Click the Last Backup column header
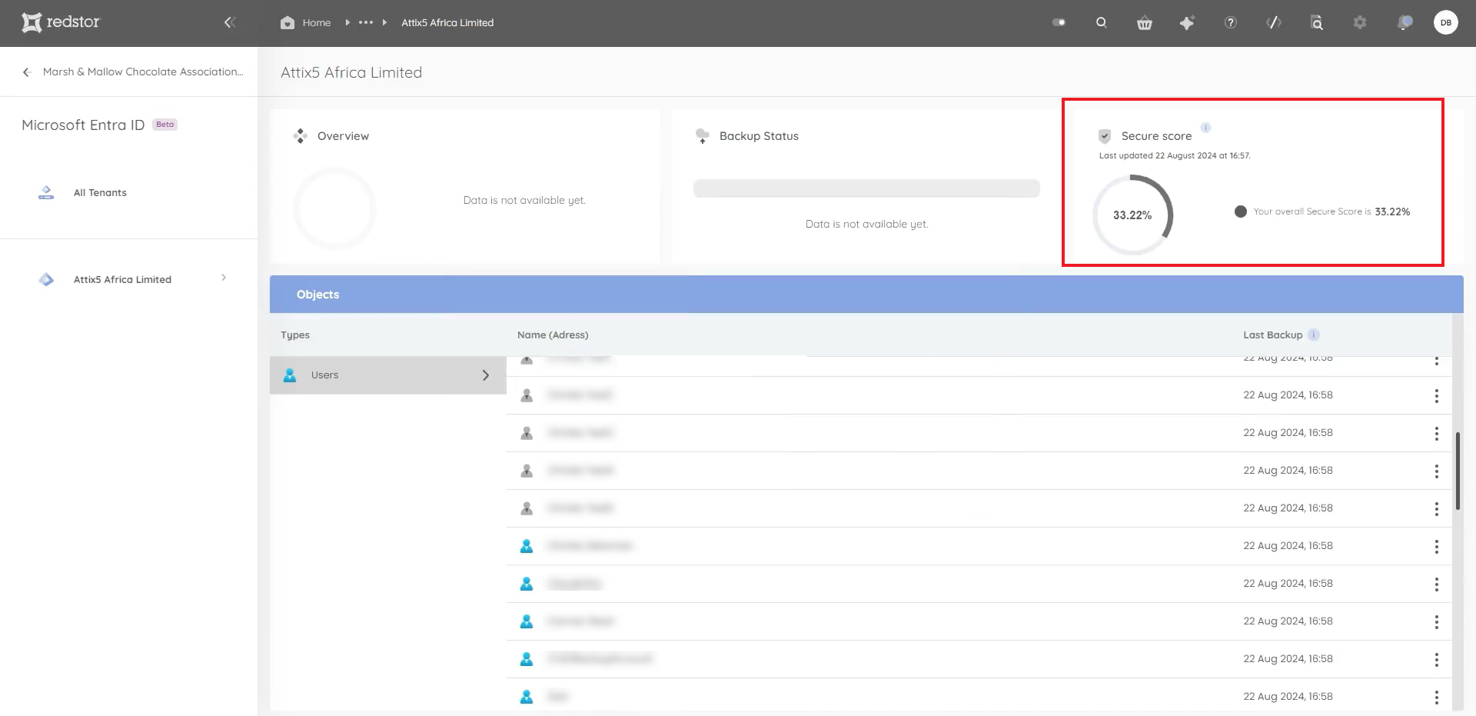Screen dimensions: 1476x716 pyautogui.click(x=1273, y=335)
